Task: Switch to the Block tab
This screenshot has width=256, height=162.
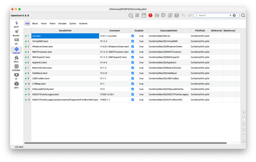Action: (35, 24)
